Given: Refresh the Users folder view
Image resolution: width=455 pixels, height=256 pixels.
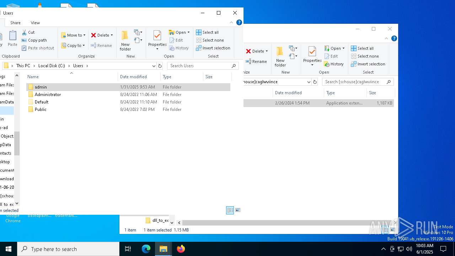Looking at the screenshot, I should [160, 66].
